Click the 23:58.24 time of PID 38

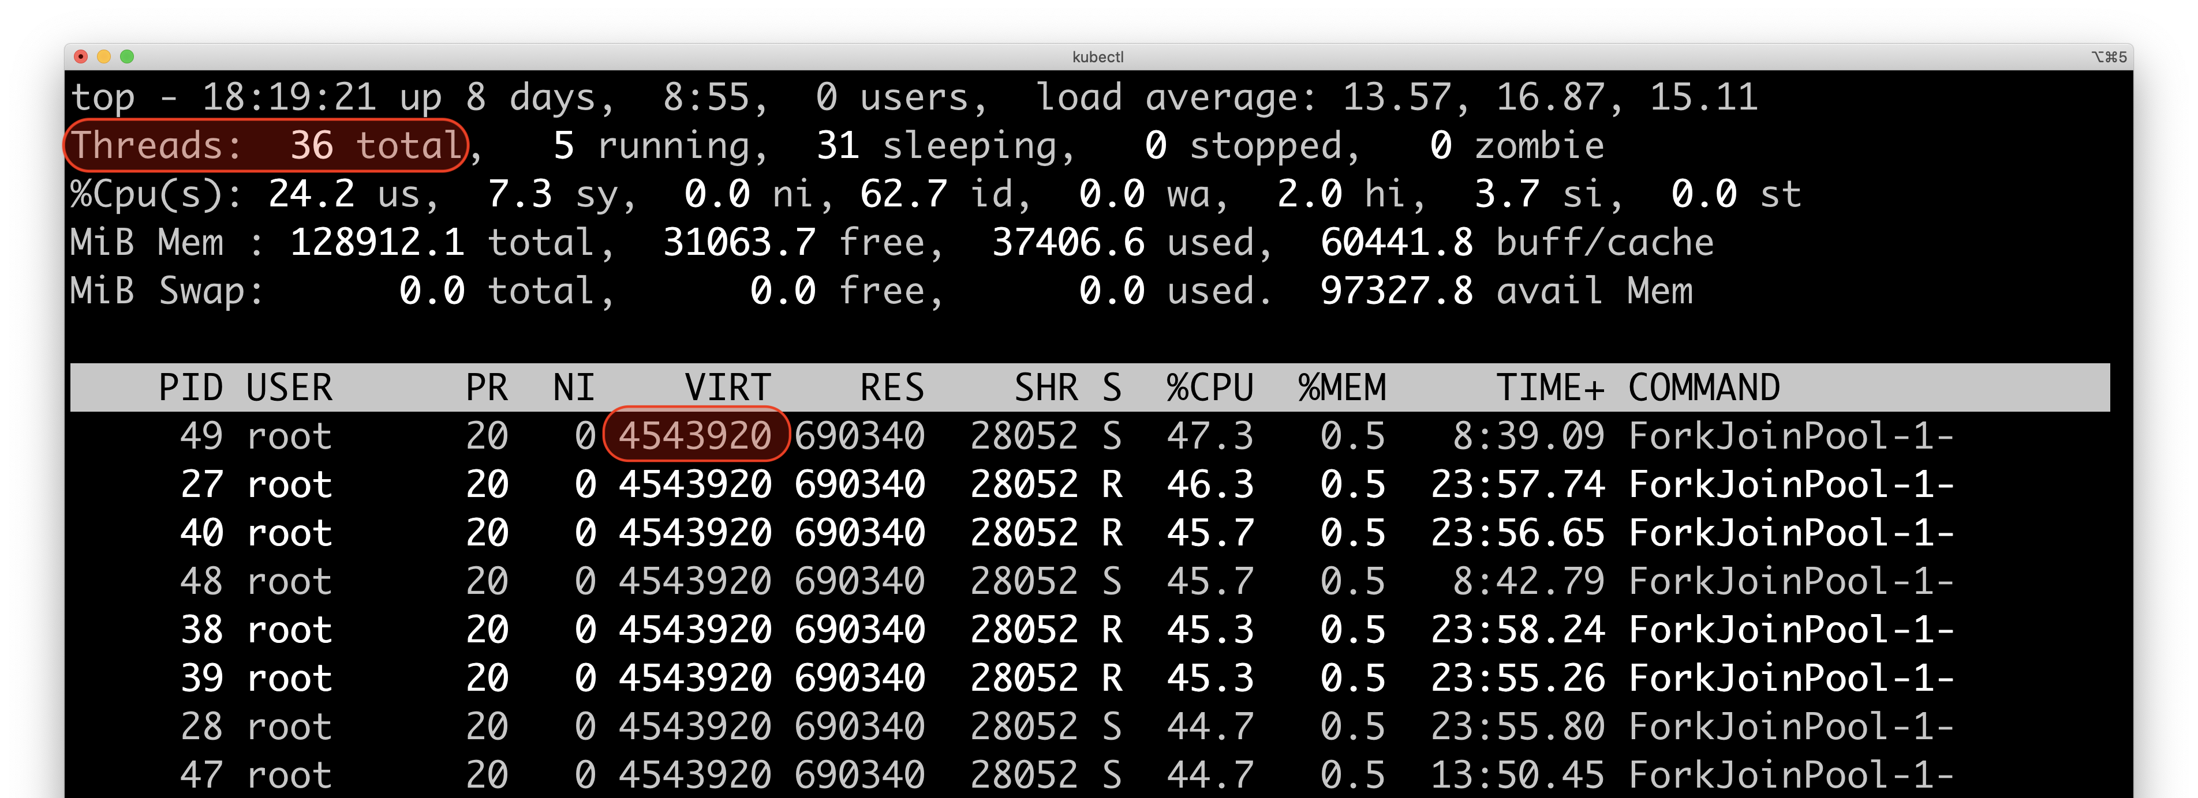point(1517,630)
